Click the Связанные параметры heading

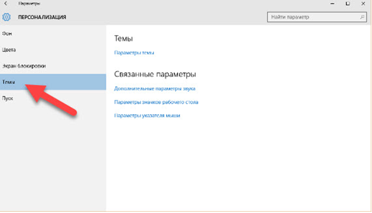155,74
